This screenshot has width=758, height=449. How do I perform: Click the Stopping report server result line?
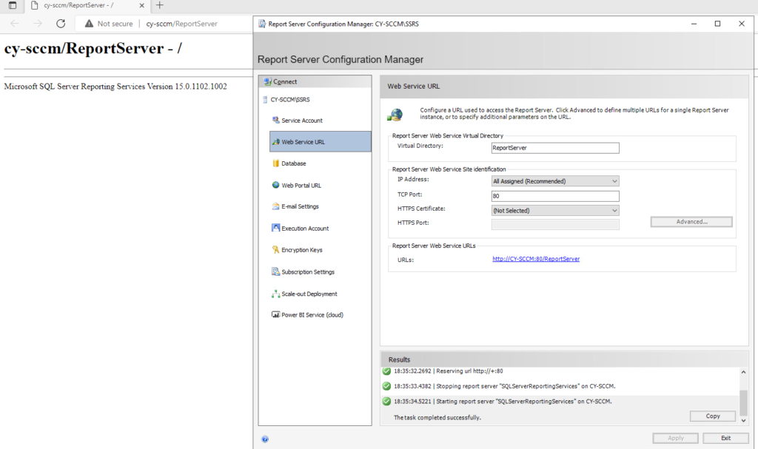[504, 386]
